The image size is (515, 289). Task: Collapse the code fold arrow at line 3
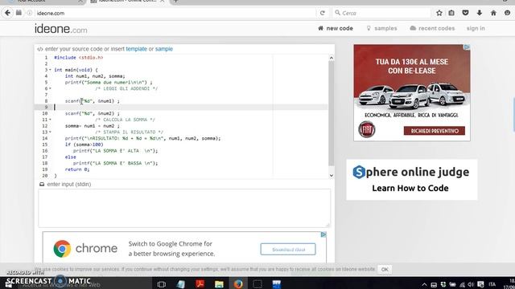point(50,70)
